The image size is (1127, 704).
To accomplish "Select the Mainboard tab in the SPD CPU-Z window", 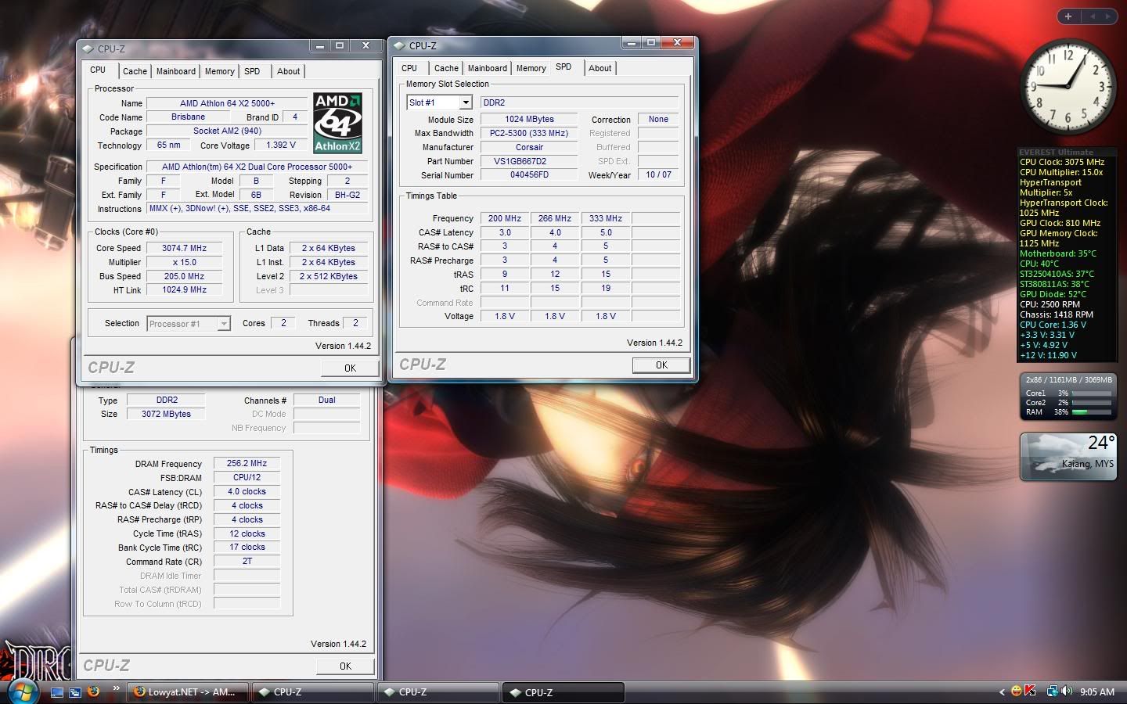I will pos(488,68).
